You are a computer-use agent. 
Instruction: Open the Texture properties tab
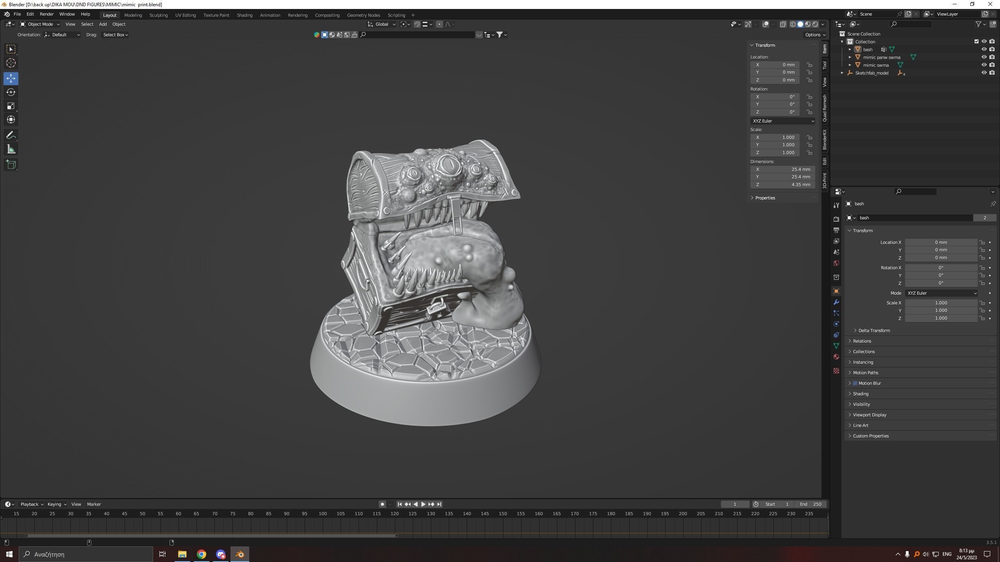tap(836, 371)
